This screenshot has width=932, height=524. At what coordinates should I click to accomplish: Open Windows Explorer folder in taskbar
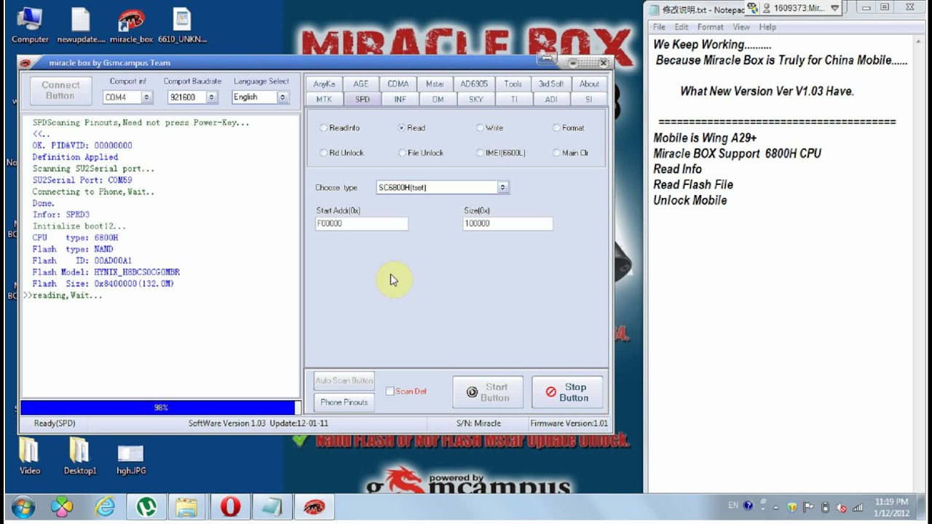click(x=186, y=507)
